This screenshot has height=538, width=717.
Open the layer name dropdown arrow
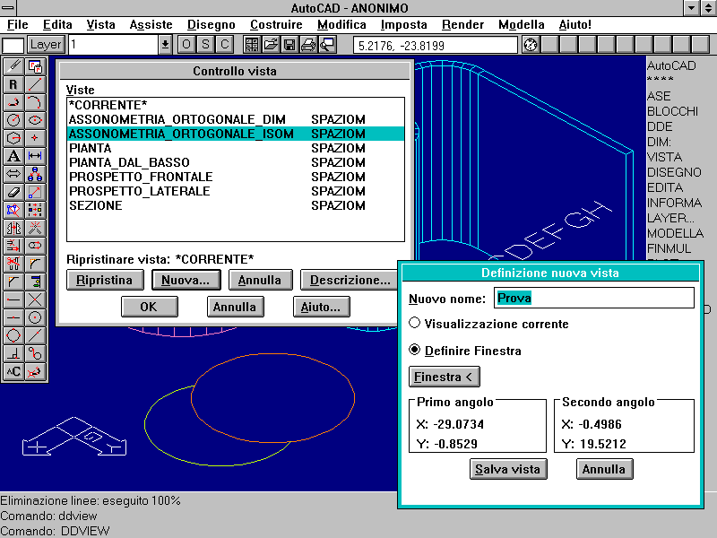[165, 45]
